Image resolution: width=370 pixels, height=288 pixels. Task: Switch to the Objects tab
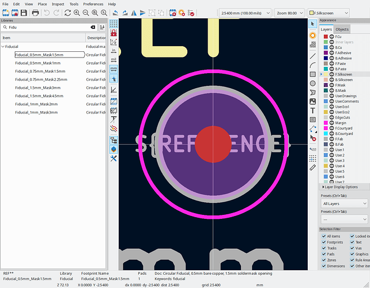click(342, 29)
